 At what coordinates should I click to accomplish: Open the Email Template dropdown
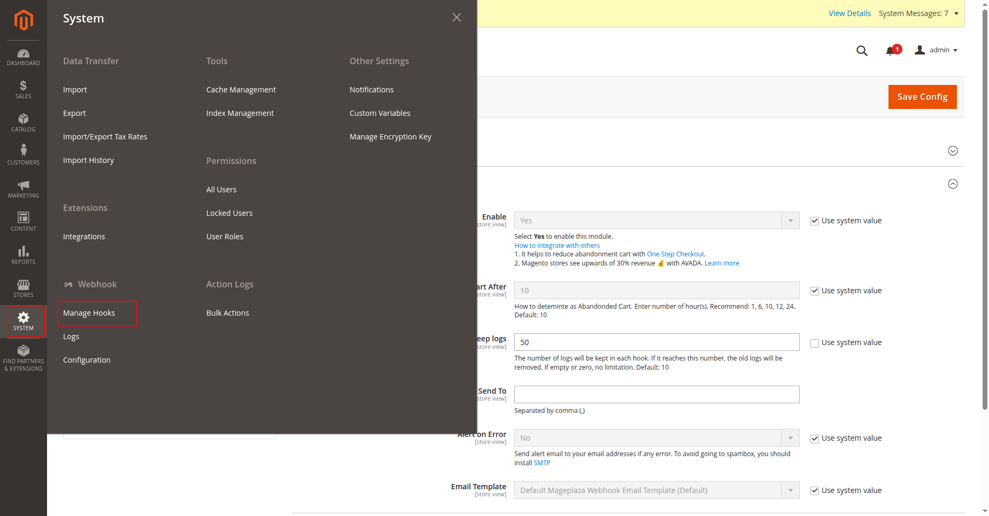tap(656, 490)
